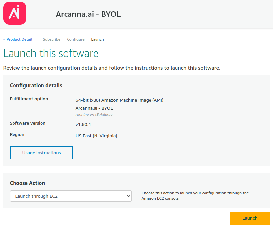273x230 pixels.
Task: Click the Amazon EC2 console description text
Action: click(x=195, y=196)
